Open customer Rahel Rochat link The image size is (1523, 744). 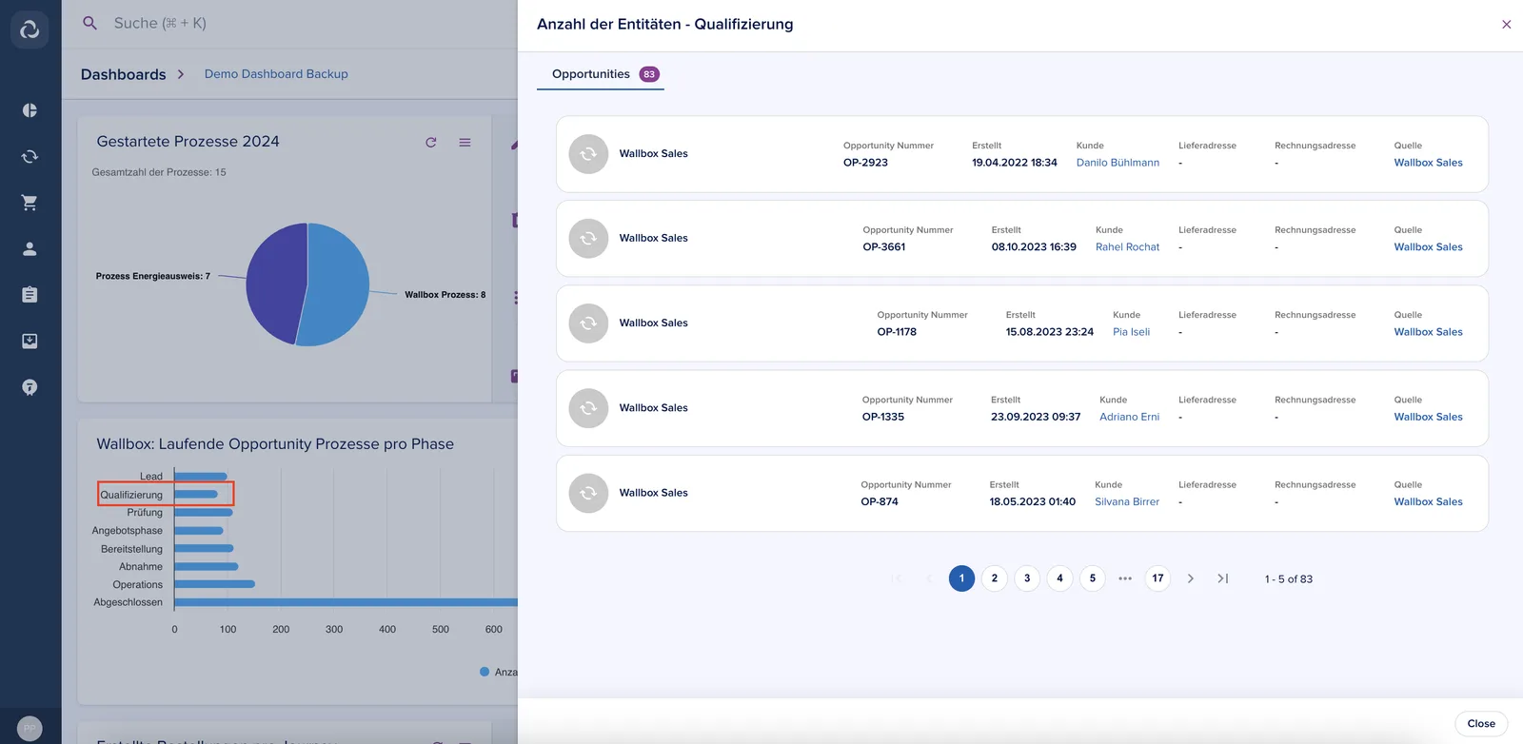click(1128, 247)
